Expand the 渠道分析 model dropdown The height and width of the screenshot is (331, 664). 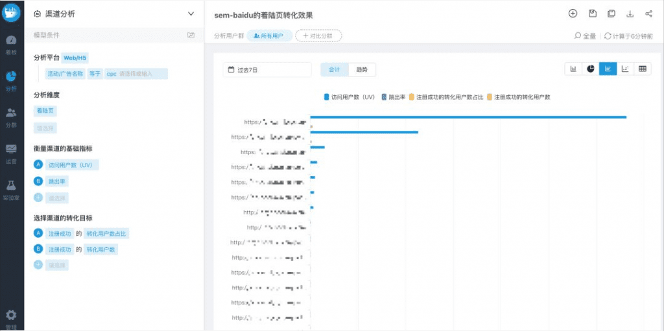pos(191,14)
